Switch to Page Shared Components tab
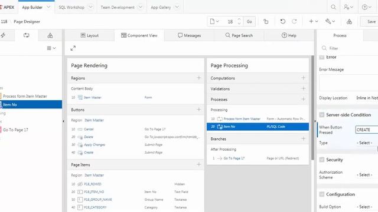 pyautogui.click(x=50, y=35)
